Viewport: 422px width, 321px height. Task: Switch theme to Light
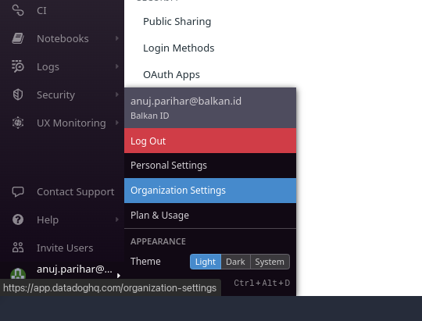tap(206, 262)
